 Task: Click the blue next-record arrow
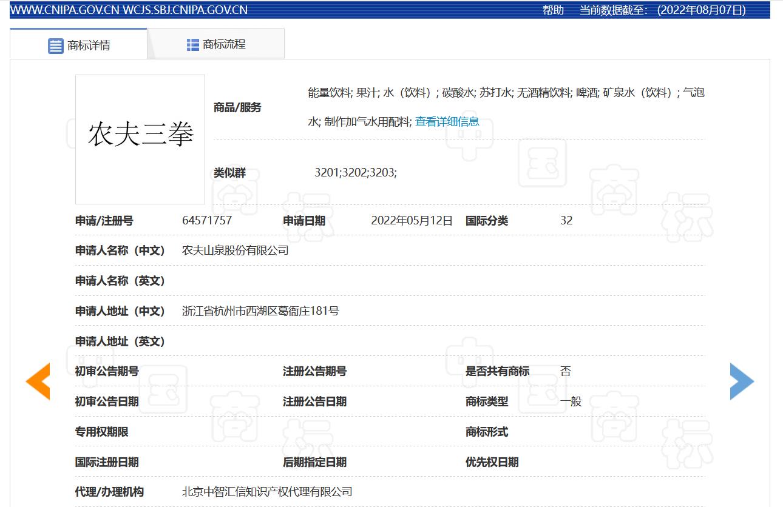pos(742,381)
